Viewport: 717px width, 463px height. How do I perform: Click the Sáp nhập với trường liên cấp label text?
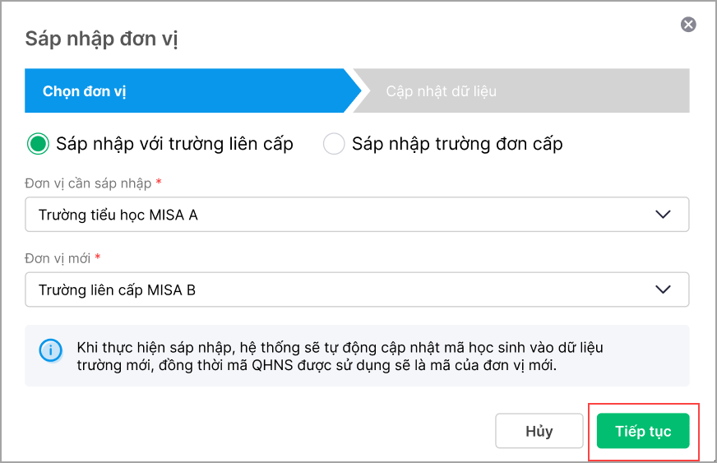tap(174, 144)
